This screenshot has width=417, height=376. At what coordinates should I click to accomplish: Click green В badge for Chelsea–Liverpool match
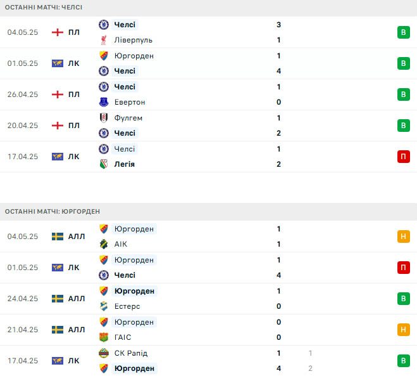[404, 32]
